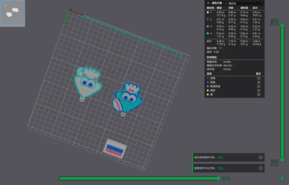Dismiss the 新的网络插件可用 notification

coord(260,157)
